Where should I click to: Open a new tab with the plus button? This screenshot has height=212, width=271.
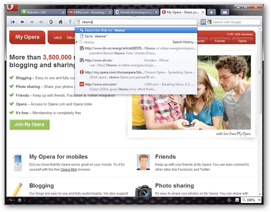point(211,12)
